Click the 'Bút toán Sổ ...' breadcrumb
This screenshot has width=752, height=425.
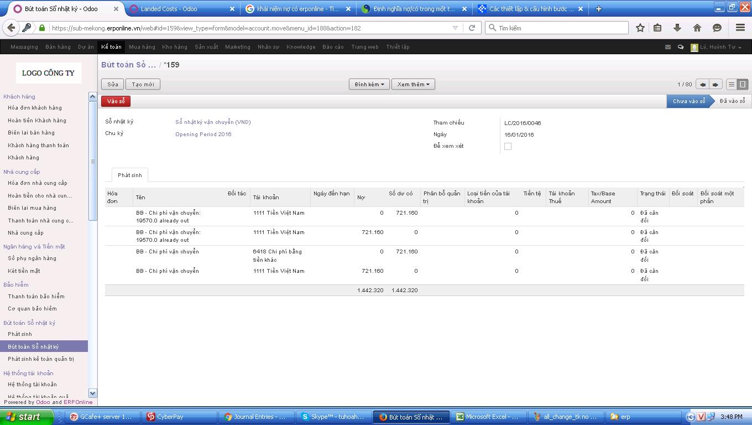[x=128, y=65]
